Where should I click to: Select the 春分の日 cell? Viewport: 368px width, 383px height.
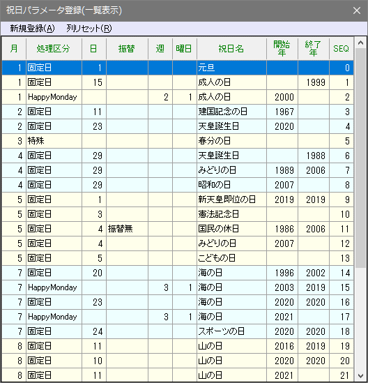tap(231, 141)
